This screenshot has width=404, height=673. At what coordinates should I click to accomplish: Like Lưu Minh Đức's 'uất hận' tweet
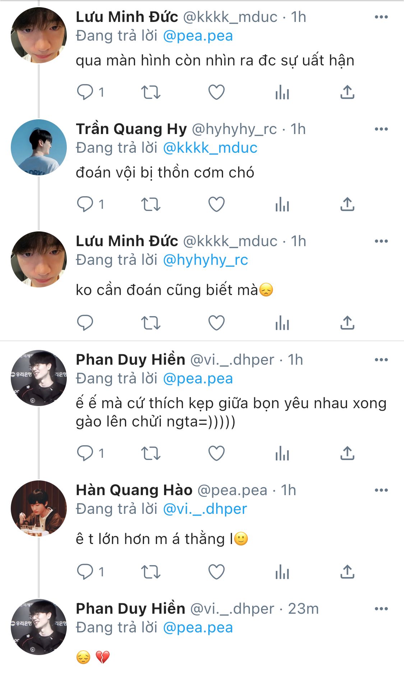[217, 92]
